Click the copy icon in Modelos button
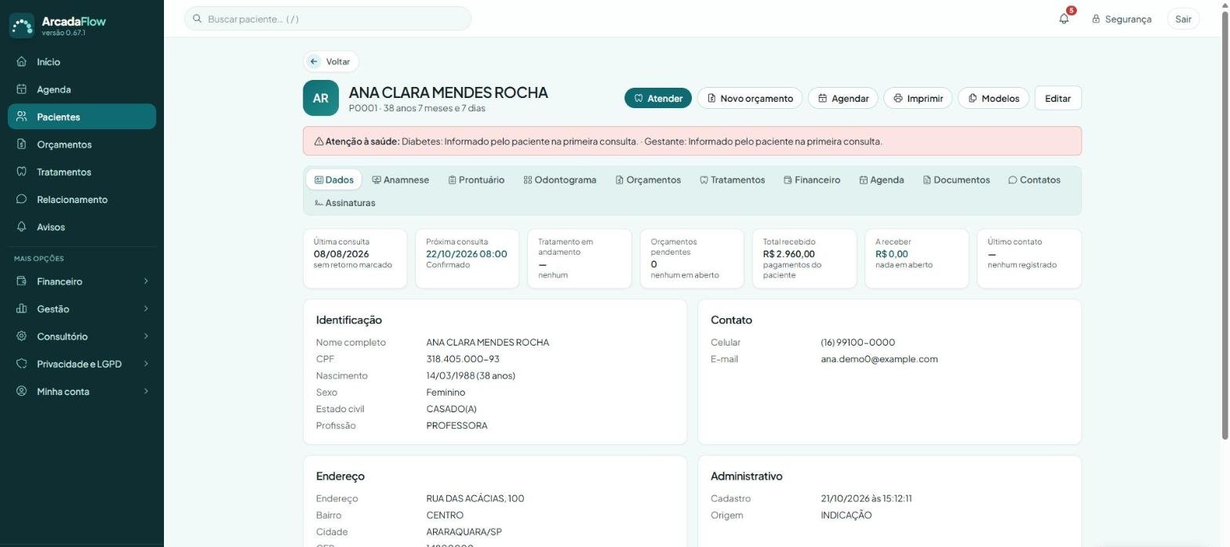The height and width of the screenshot is (547, 1230). point(973,98)
